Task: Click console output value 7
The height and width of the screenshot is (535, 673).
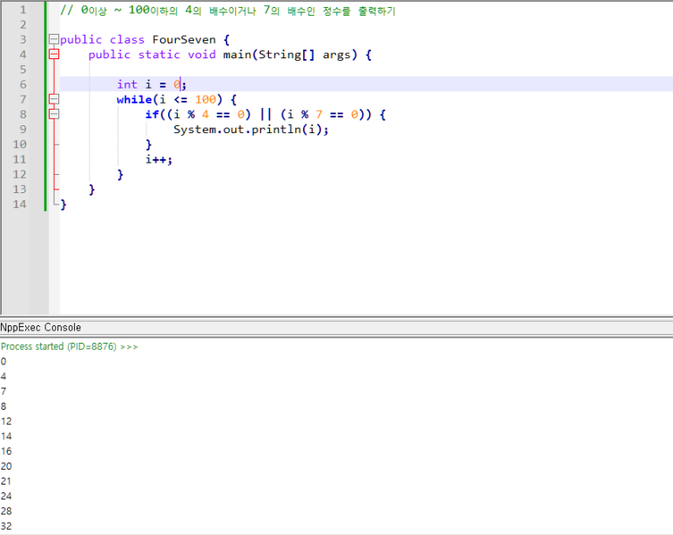Action: click(3, 391)
